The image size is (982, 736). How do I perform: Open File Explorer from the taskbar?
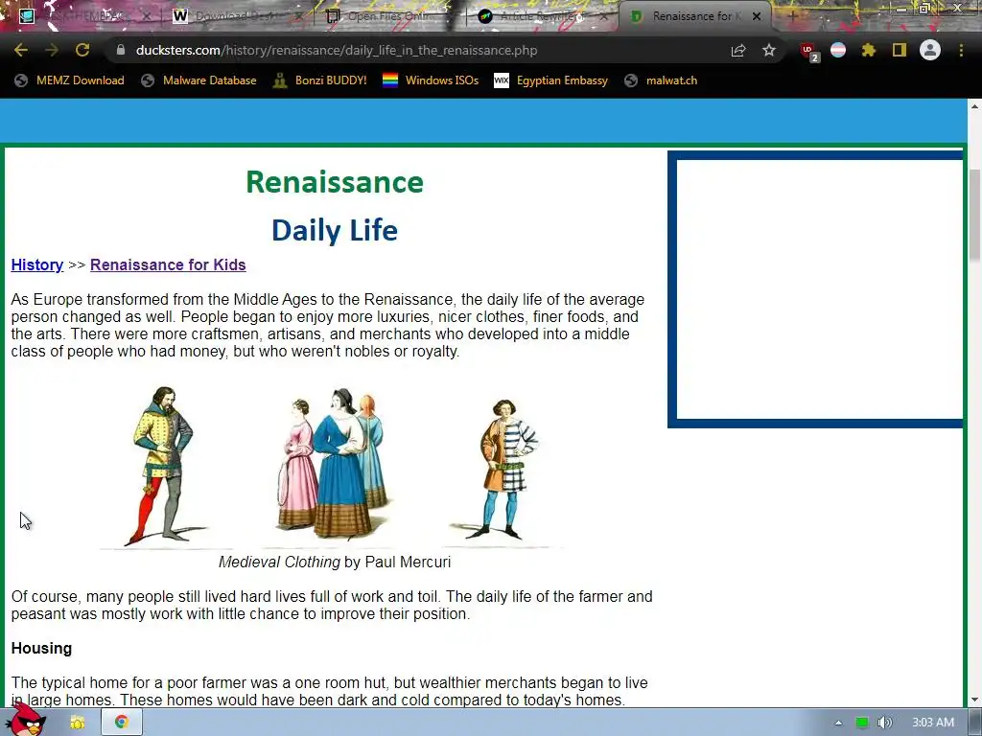(78, 723)
